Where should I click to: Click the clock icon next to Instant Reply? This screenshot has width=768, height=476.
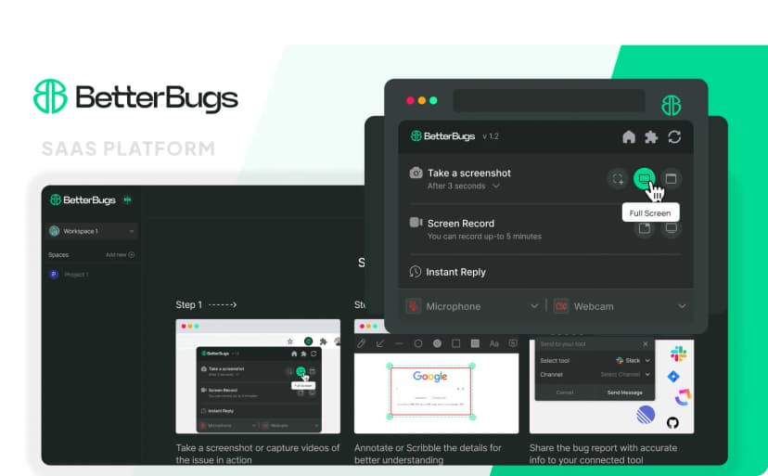pyautogui.click(x=416, y=272)
